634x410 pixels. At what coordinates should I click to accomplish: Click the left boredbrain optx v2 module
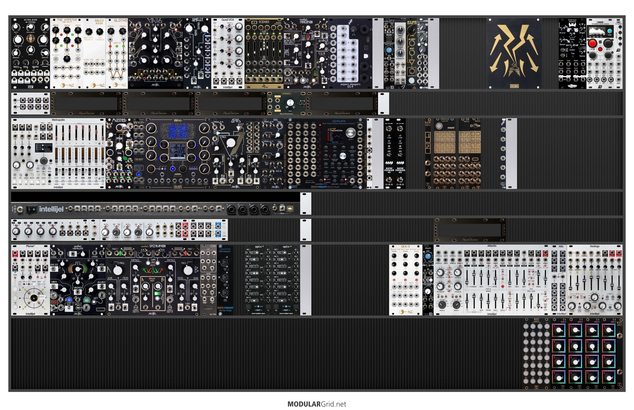(x=258, y=280)
